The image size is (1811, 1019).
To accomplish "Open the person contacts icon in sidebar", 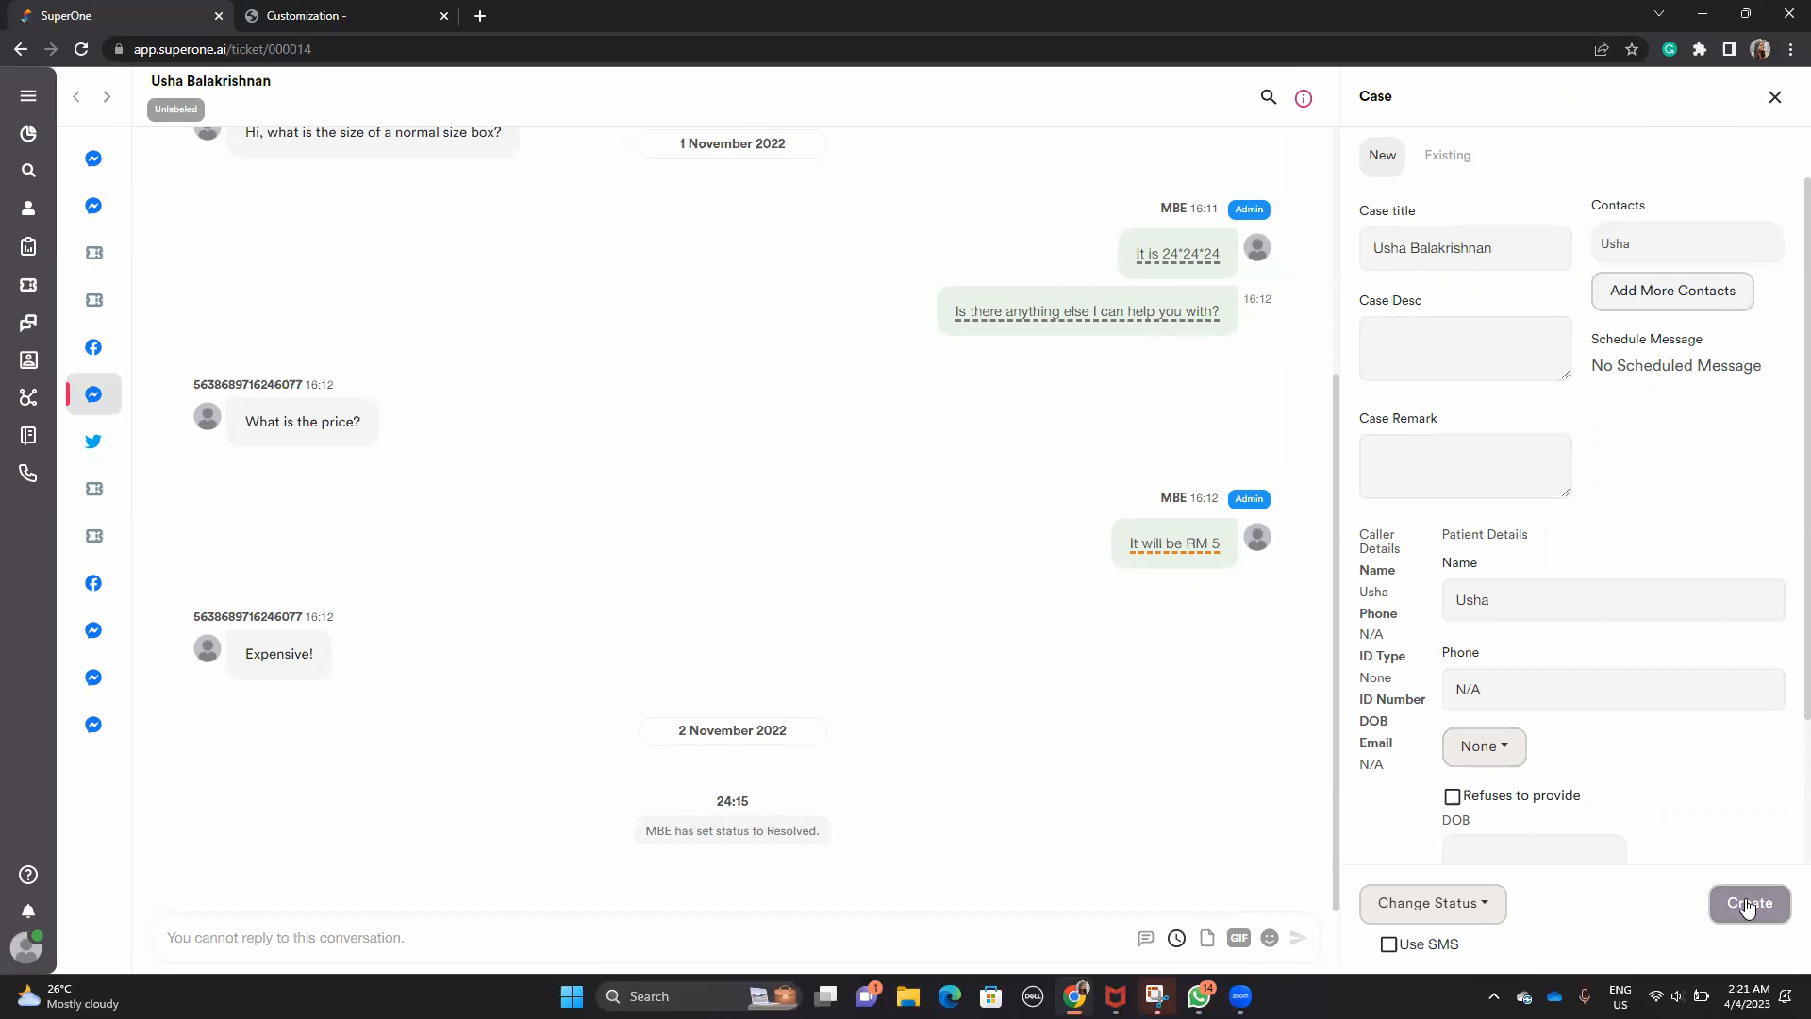I will click(28, 209).
